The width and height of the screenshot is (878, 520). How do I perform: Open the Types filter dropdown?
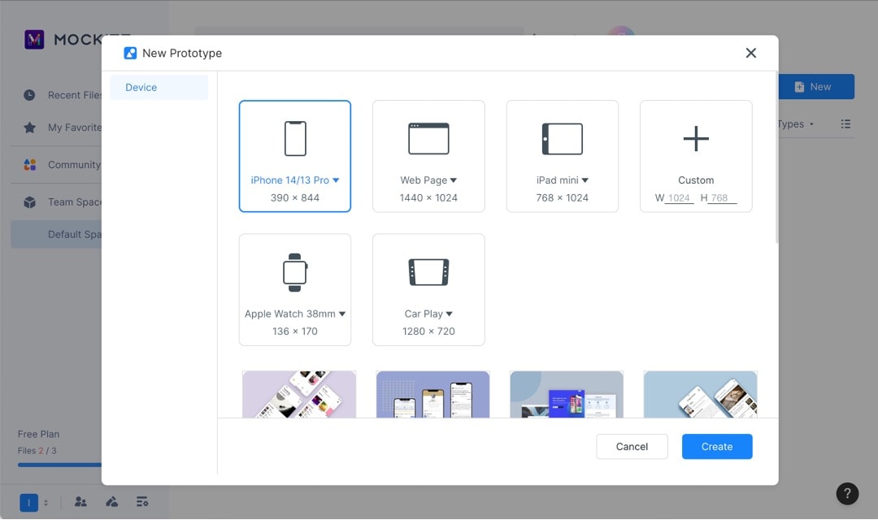pyautogui.click(x=794, y=123)
